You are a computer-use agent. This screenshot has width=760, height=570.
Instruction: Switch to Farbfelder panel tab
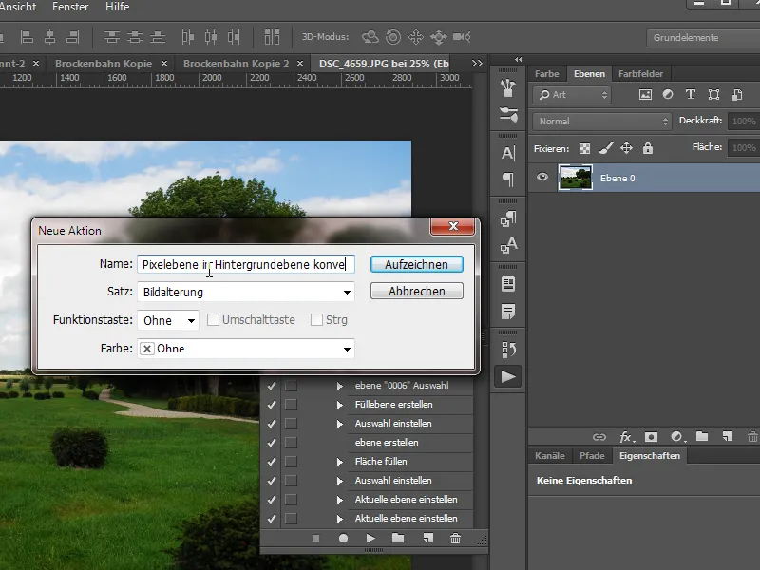coord(640,74)
